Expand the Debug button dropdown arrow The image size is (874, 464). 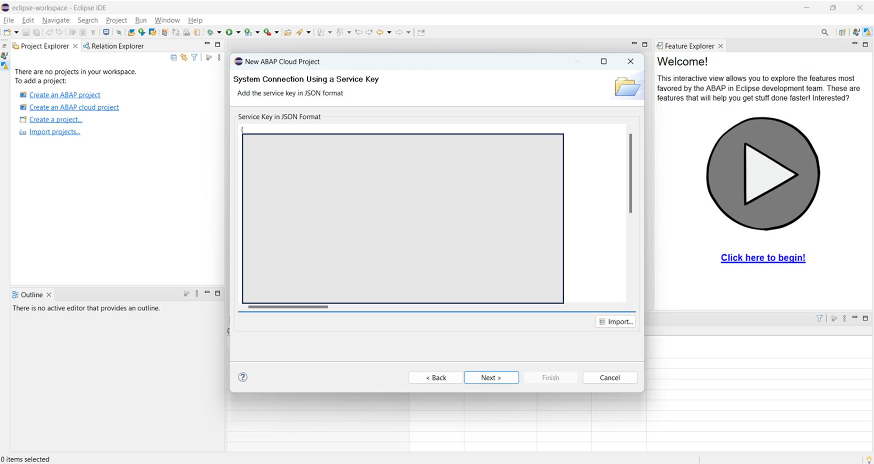(x=219, y=32)
